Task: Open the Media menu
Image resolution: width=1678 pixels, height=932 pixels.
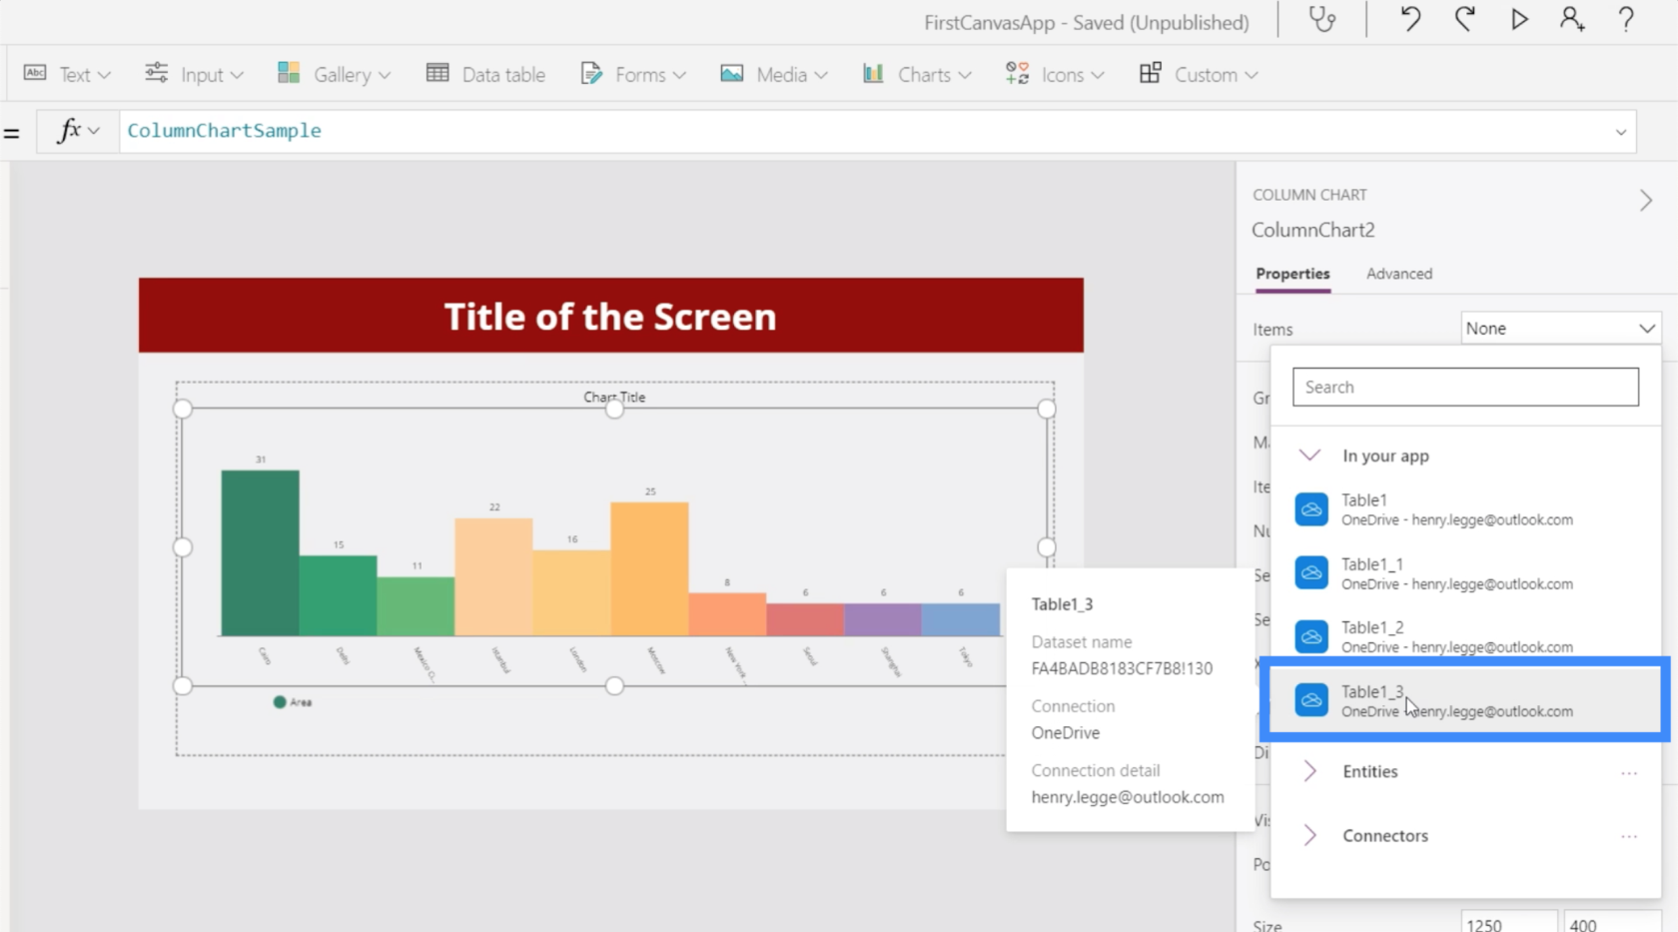Action: (x=774, y=74)
